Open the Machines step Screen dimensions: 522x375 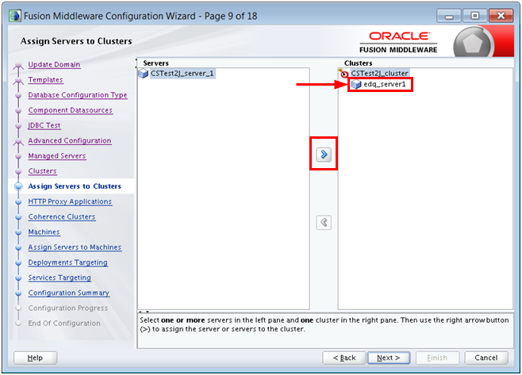click(x=44, y=232)
